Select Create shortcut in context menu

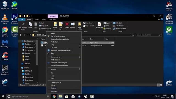[64, 82]
